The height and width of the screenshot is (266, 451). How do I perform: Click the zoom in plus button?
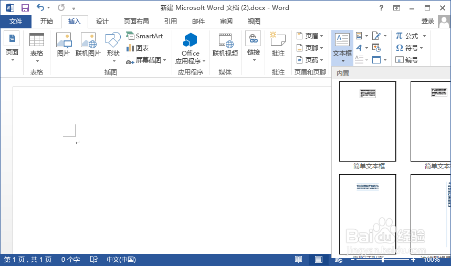click(413, 260)
